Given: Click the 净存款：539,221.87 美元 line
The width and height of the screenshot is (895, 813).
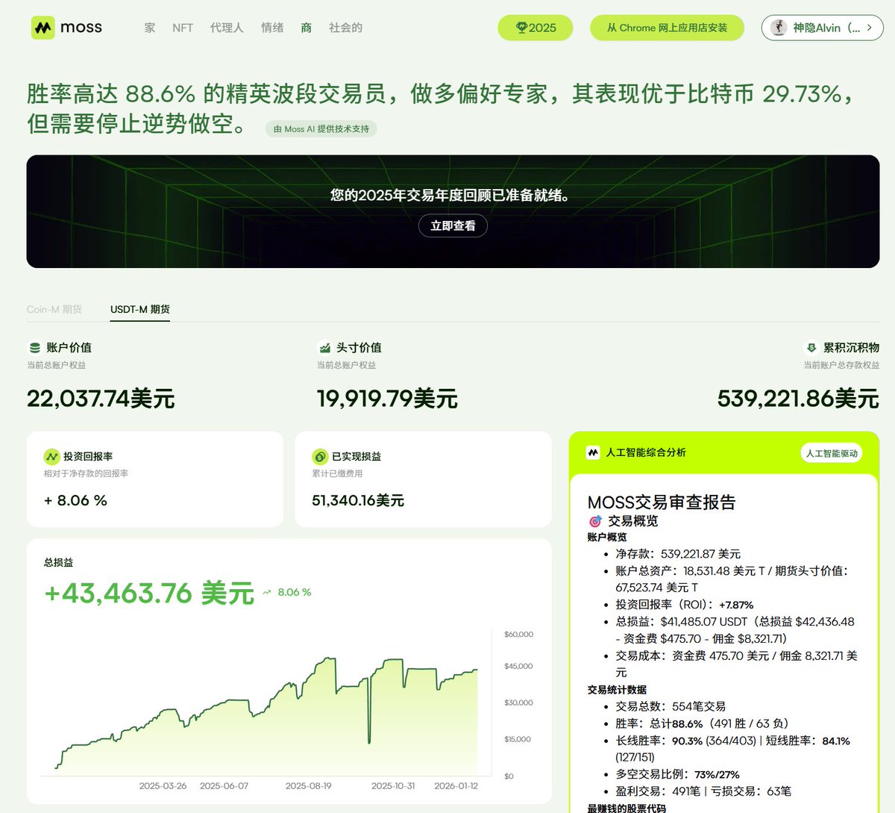Looking at the screenshot, I should click(678, 554).
